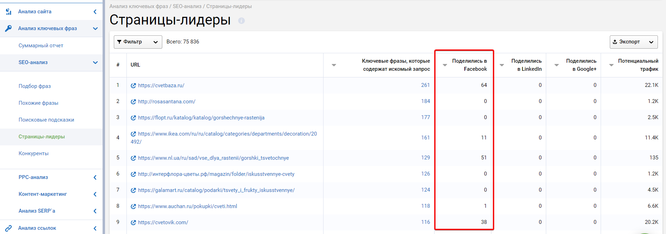The height and width of the screenshot is (234, 666).
Task: Open the Фильтр dropdown
Action: click(138, 42)
